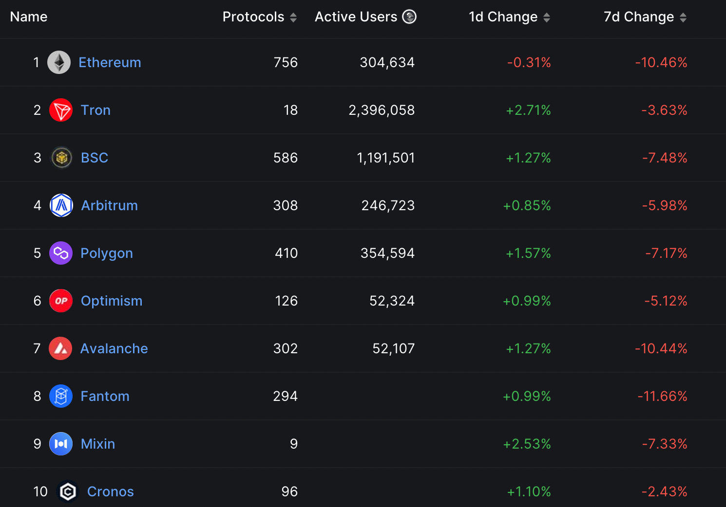This screenshot has width=726, height=507.
Task: Click the 1d Change column header label
Action: [503, 17]
